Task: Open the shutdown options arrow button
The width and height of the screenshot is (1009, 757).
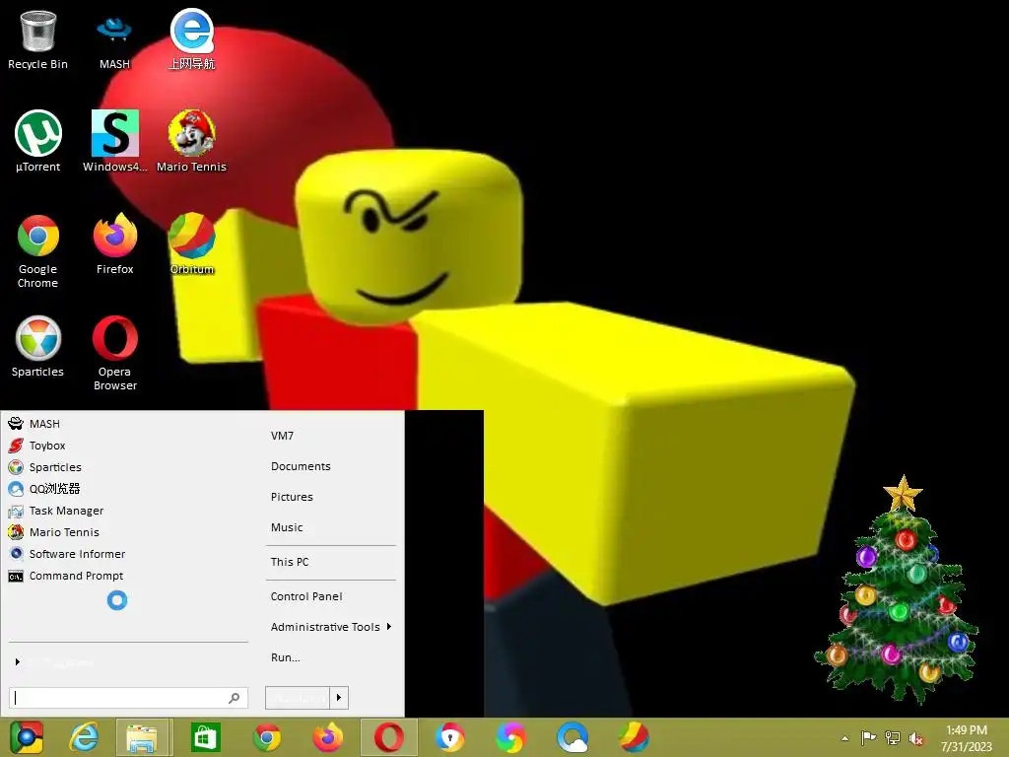Action: tap(339, 698)
